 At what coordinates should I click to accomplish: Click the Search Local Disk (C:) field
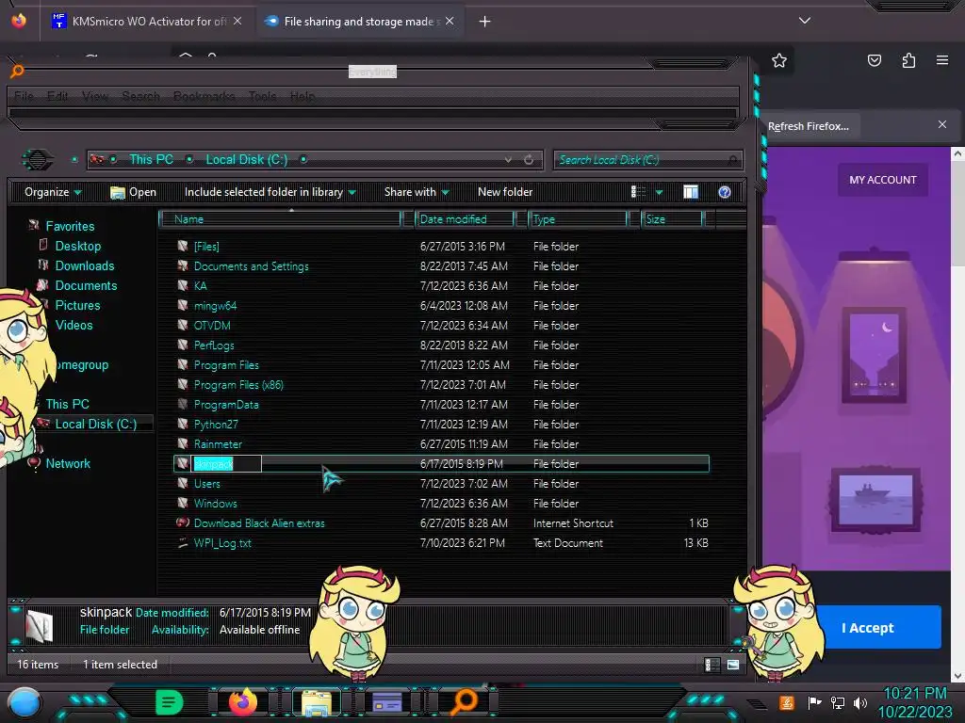click(x=647, y=160)
